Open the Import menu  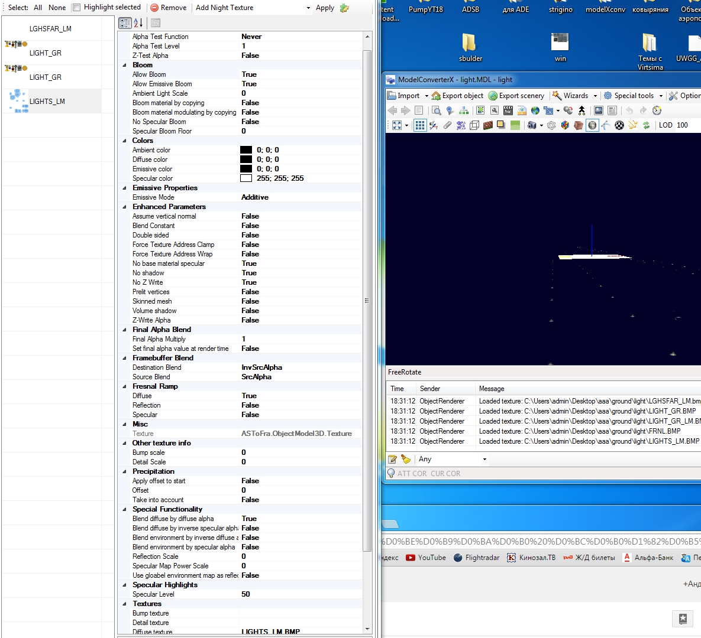tap(403, 96)
